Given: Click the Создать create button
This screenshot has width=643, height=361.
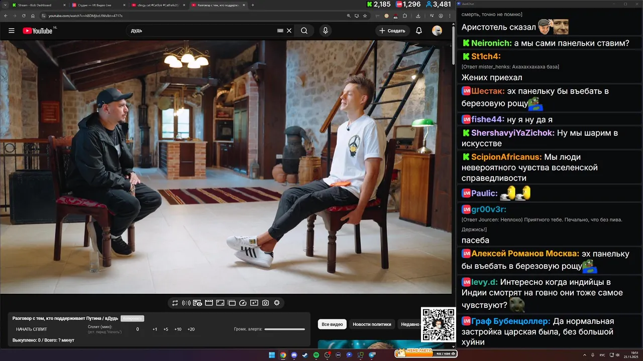Looking at the screenshot, I should [392, 31].
